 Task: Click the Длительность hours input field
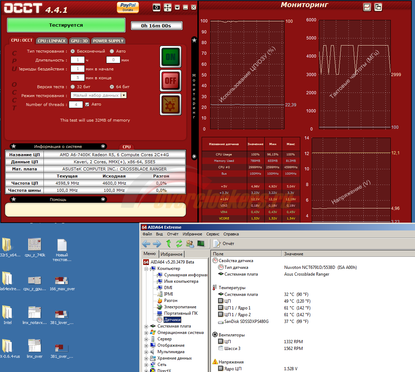click(x=78, y=60)
